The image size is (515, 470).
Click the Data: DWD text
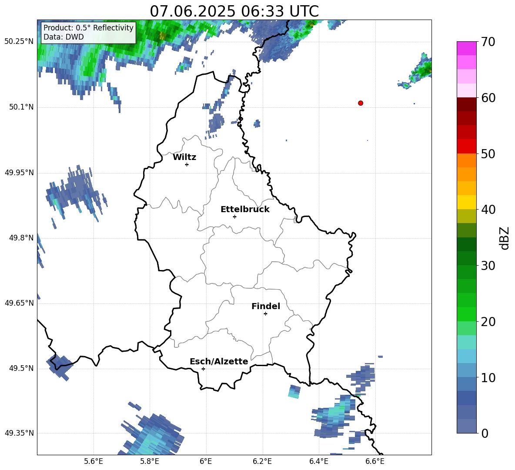(x=64, y=37)
